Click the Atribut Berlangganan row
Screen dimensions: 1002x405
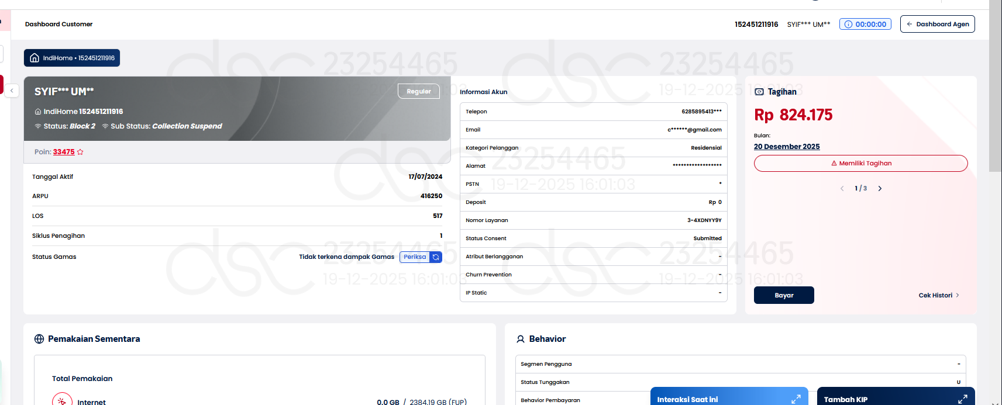pos(594,257)
